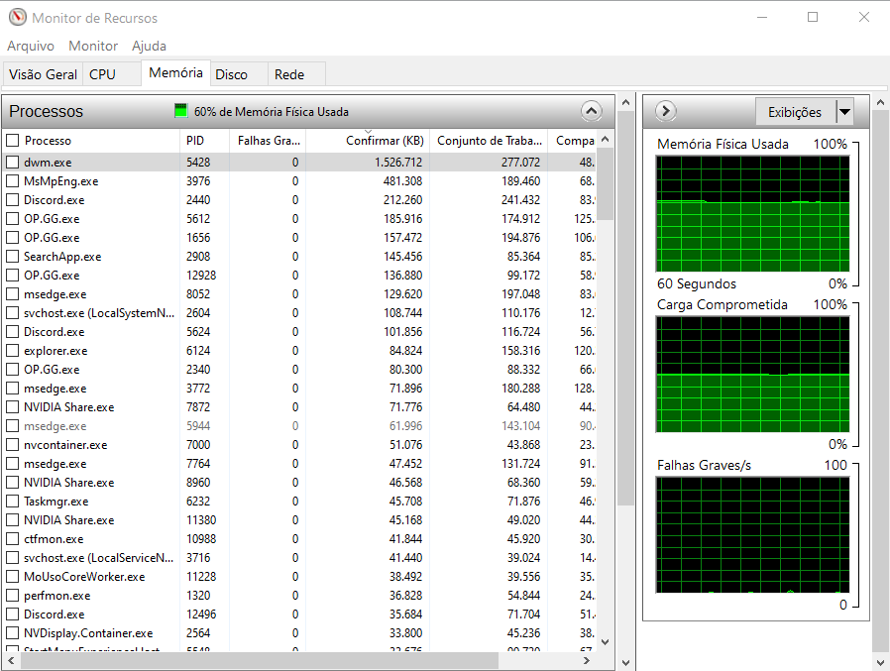Check the NVDisplay.Container.exe checkbox
The height and width of the screenshot is (671, 890).
click(x=13, y=633)
